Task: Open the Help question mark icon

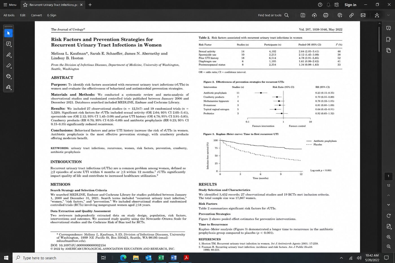Action: [x=320, y=5]
